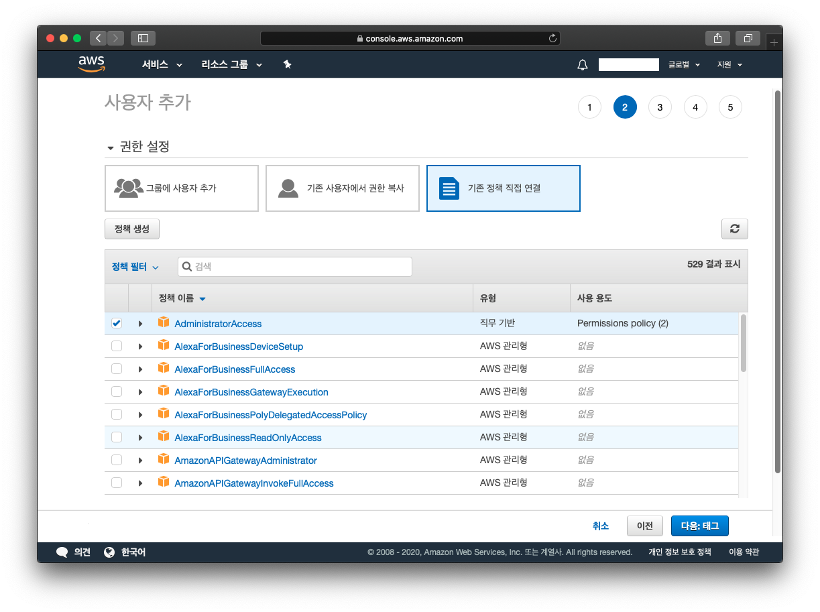Screen dimensions: 820x612
Task: Click the pin (favorites) icon in navbar
Action: point(287,64)
